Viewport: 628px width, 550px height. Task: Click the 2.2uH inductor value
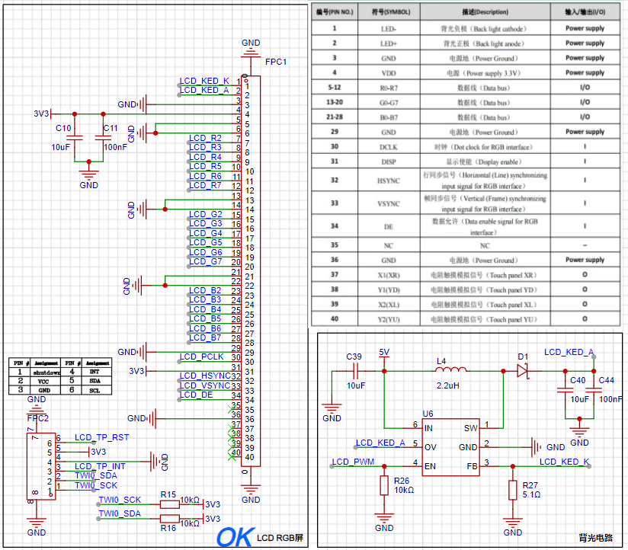pyautogui.click(x=448, y=385)
